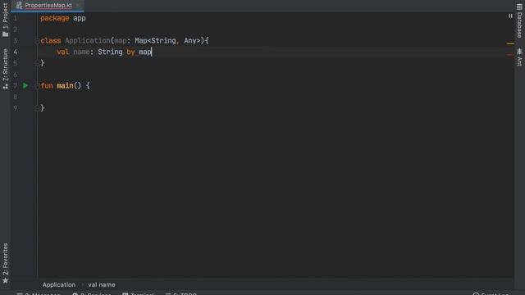Open the Structure tool window
This screenshot has width=525, height=295.
(5, 69)
